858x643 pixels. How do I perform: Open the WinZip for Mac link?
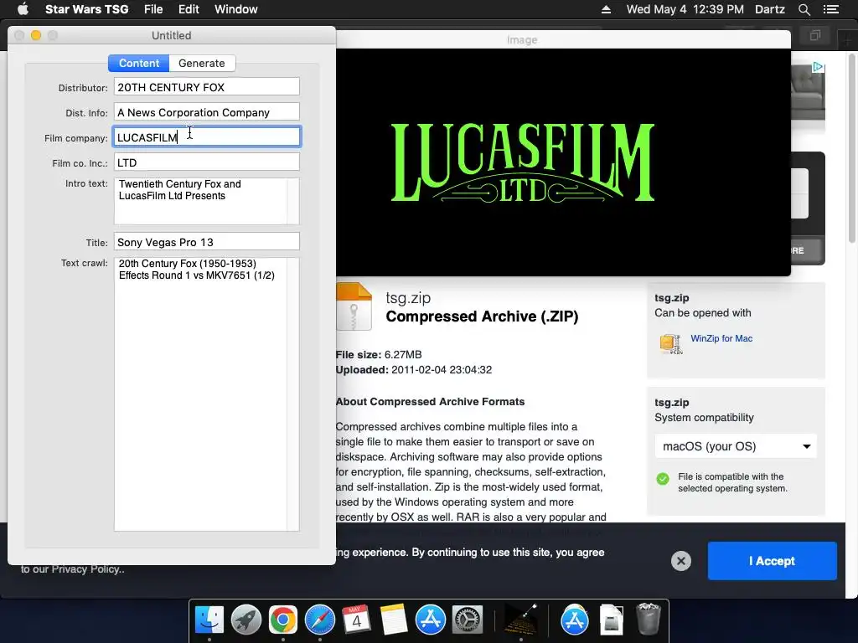pyautogui.click(x=721, y=338)
